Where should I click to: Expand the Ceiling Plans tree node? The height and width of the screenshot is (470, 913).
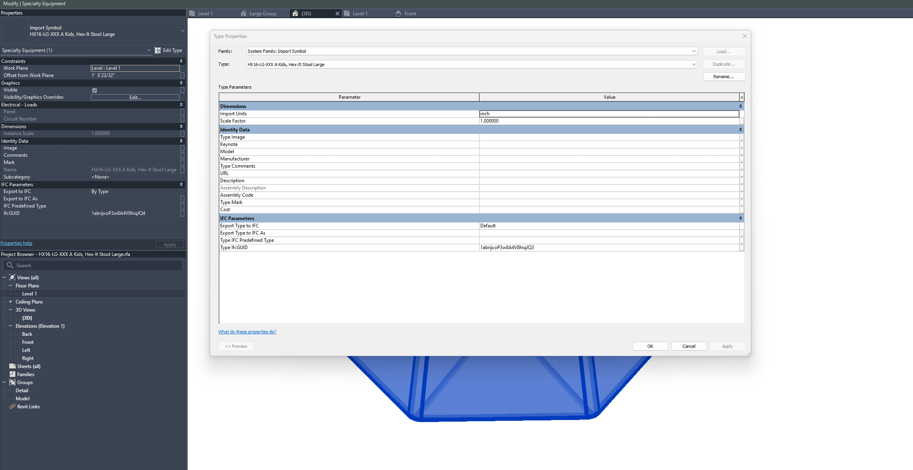click(10, 302)
